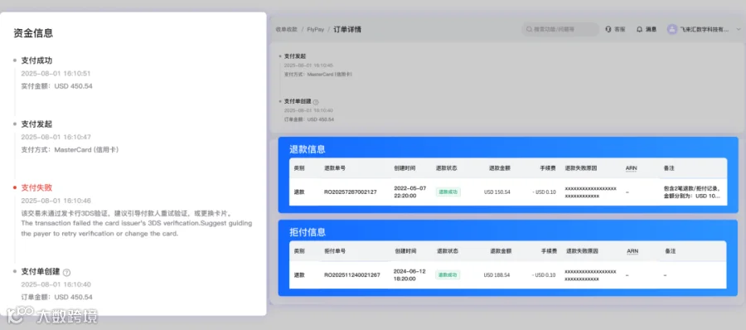Go to FlyPay breadcrumb link
The height and width of the screenshot is (330, 746).
(x=316, y=29)
